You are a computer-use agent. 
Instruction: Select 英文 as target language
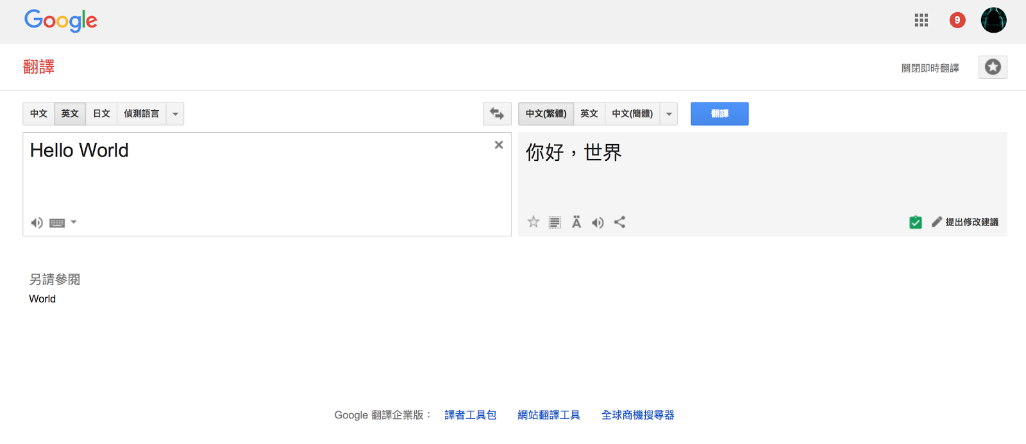click(589, 114)
